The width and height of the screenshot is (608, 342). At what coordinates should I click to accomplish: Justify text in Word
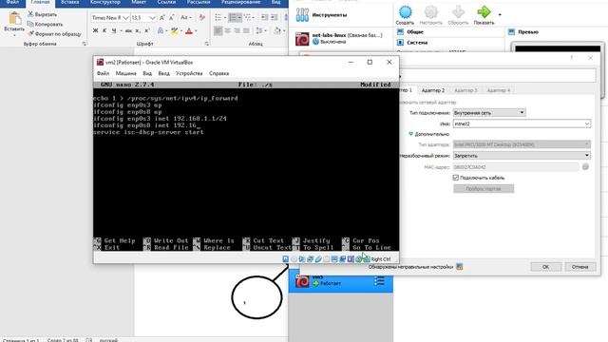coord(246,30)
